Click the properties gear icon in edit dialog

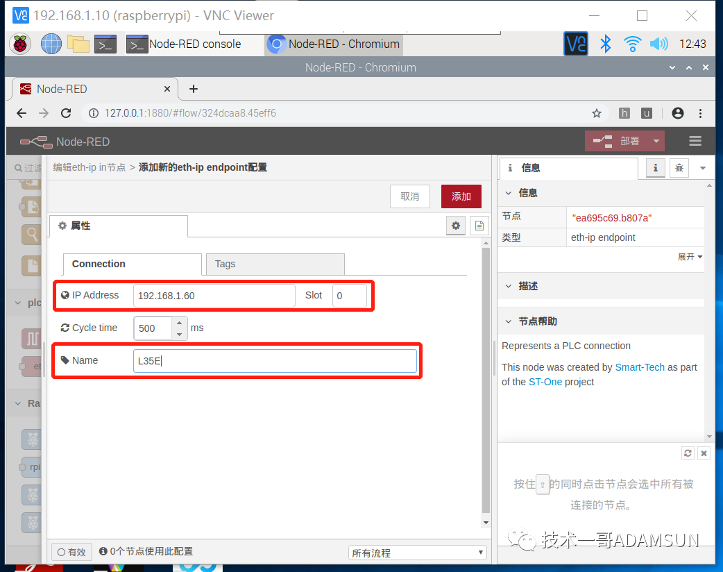456,226
